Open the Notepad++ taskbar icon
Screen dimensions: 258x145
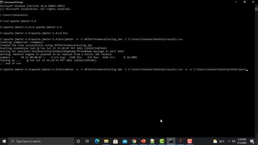tap(152, 141)
